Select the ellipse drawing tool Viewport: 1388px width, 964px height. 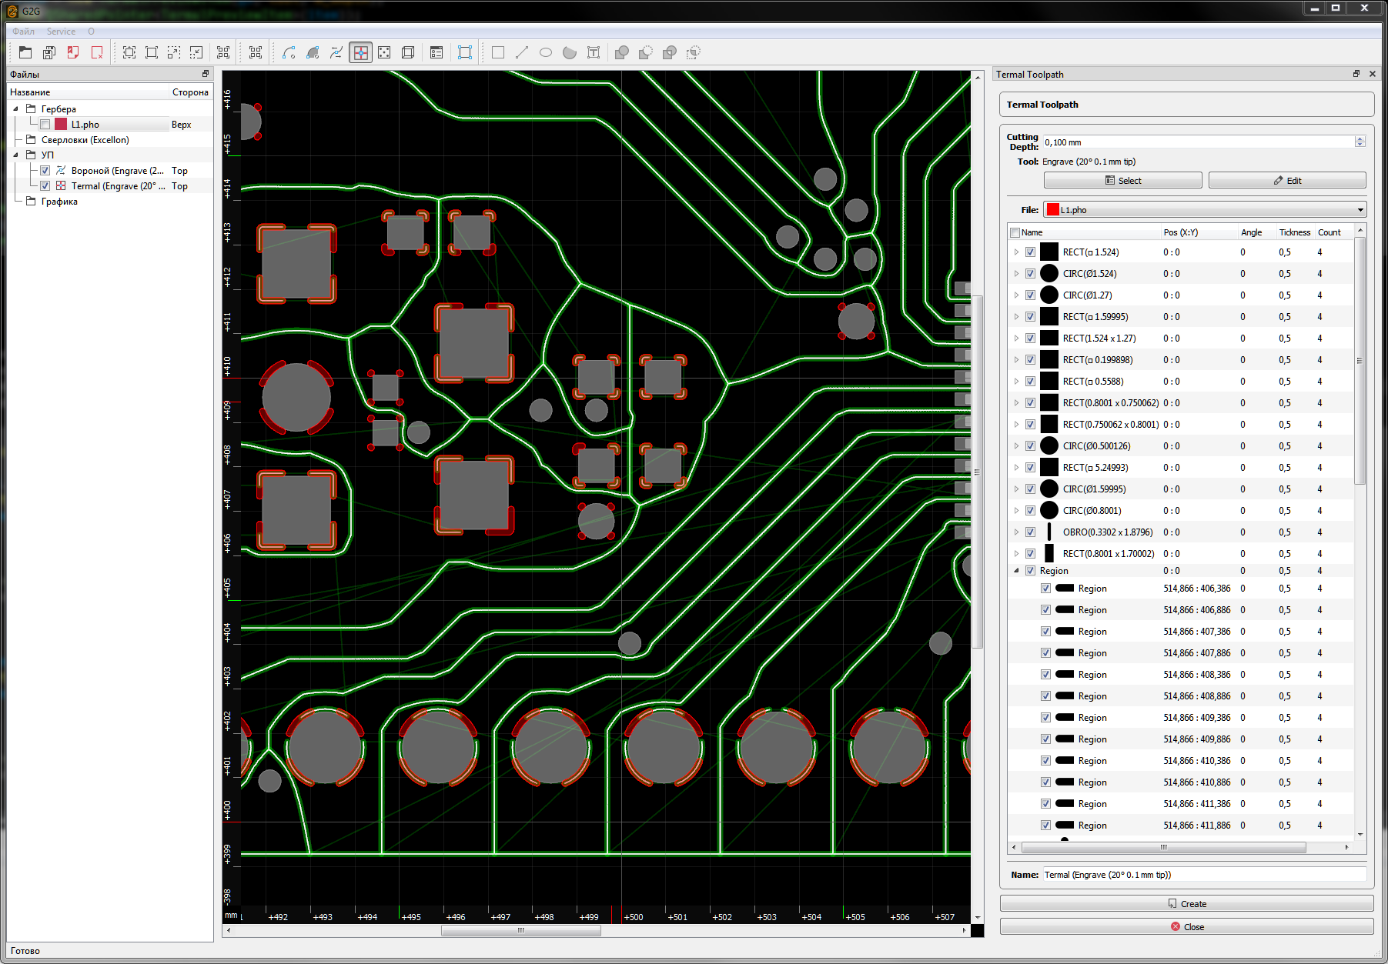coord(546,52)
